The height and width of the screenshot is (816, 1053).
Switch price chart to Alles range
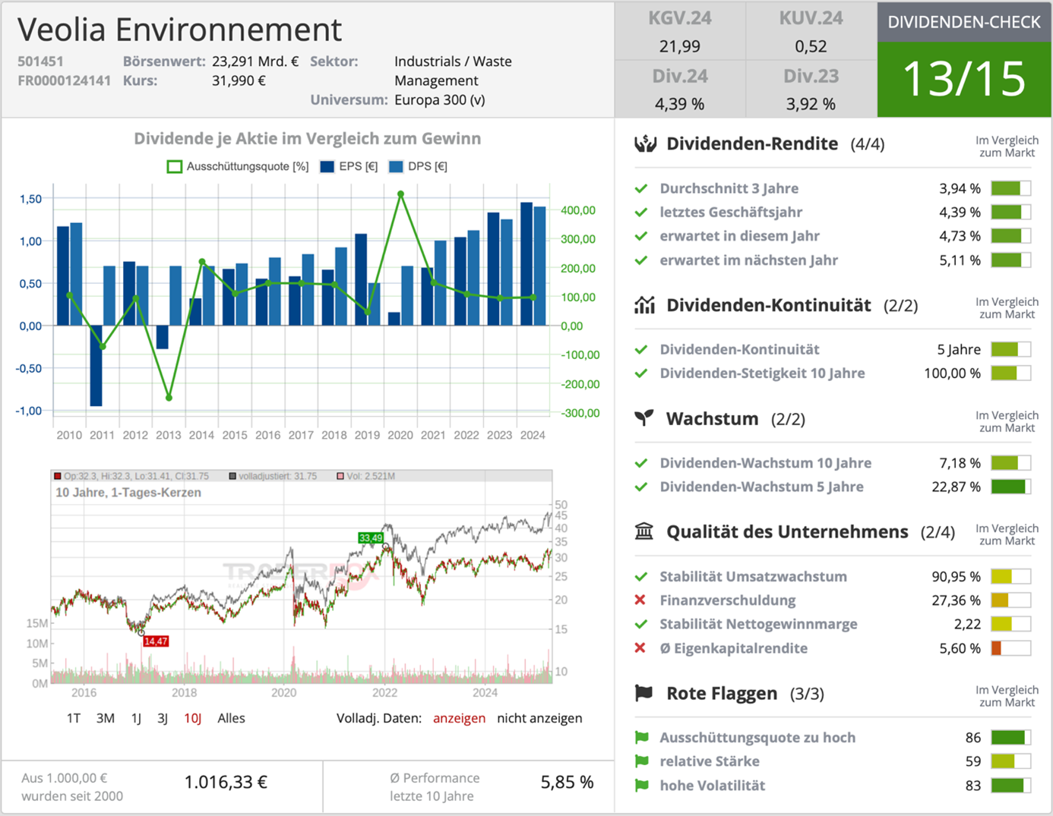pyautogui.click(x=231, y=718)
